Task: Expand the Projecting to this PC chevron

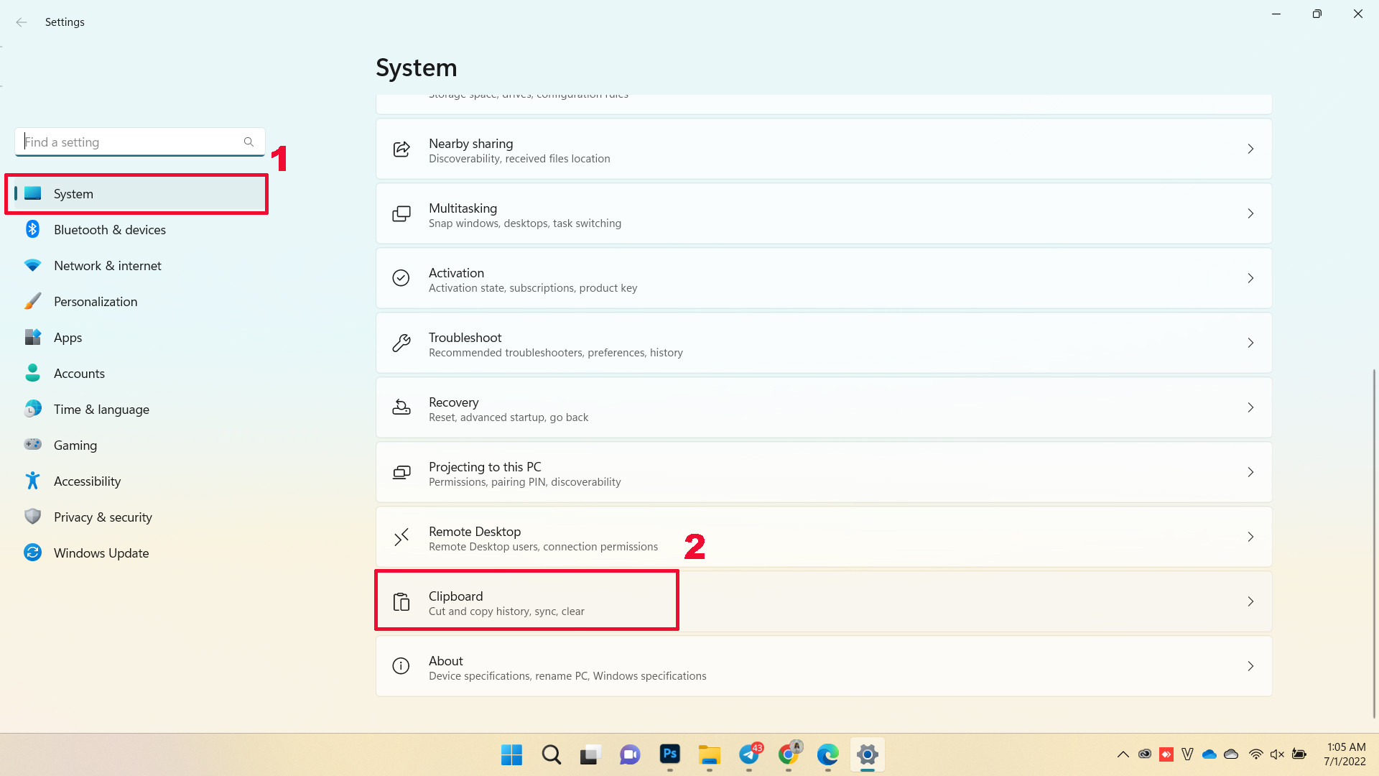Action: pyautogui.click(x=1250, y=472)
